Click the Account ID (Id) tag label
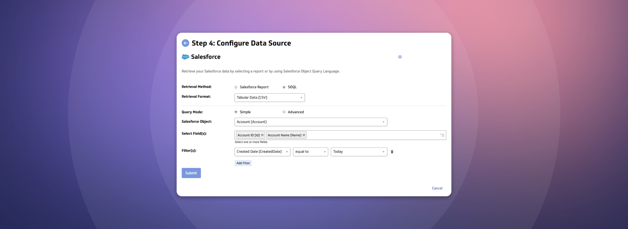Viewport: 628px width, 229px height. (248, 135)
